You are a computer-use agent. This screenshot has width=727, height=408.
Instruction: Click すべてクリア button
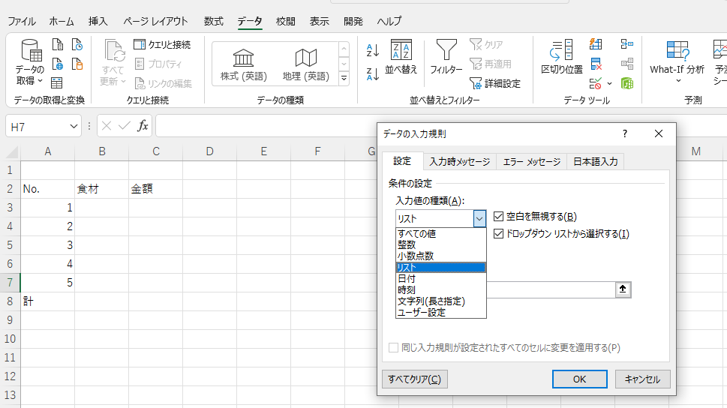[414, 379]
